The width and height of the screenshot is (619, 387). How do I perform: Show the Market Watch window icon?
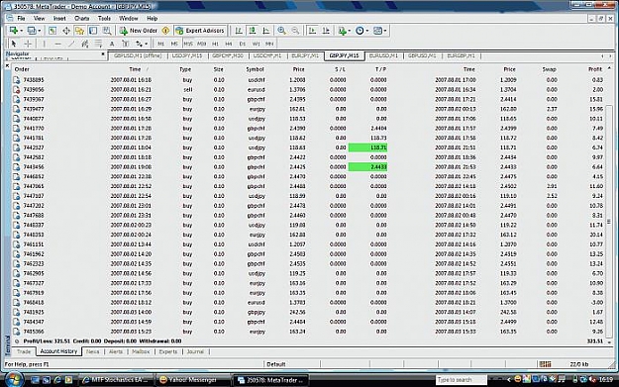pos(52,31)
